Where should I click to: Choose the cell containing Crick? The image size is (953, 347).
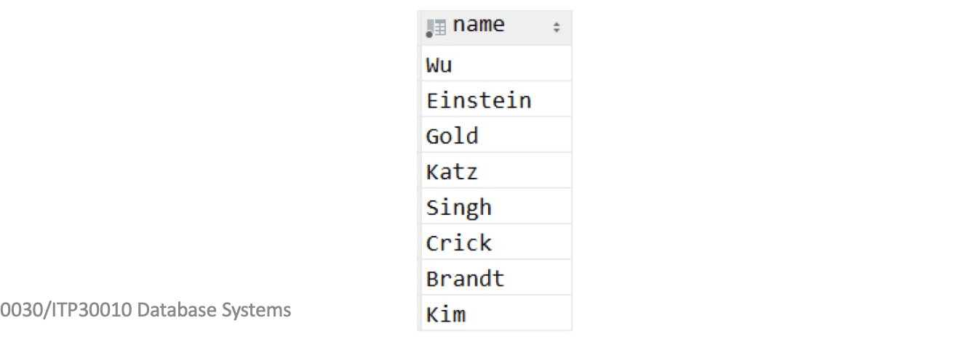click(x=496, y=242)
